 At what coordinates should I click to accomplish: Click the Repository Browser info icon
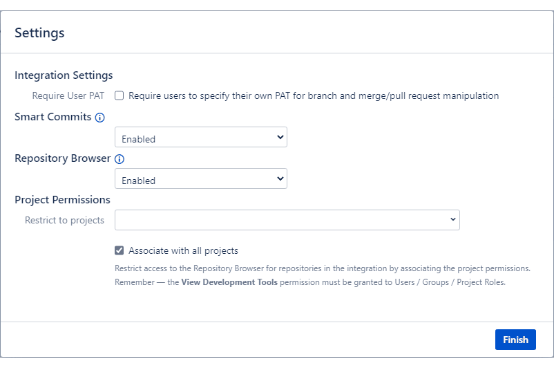(120, 159)
